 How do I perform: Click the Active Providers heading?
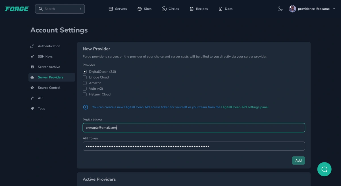point(99,179)
